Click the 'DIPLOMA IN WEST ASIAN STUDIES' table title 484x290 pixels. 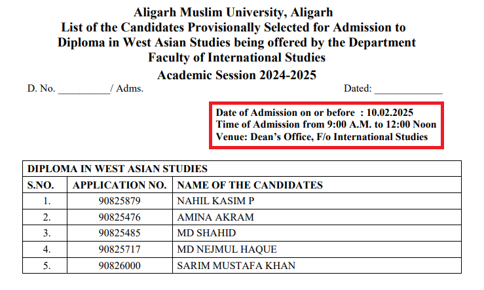coord(117,169)
